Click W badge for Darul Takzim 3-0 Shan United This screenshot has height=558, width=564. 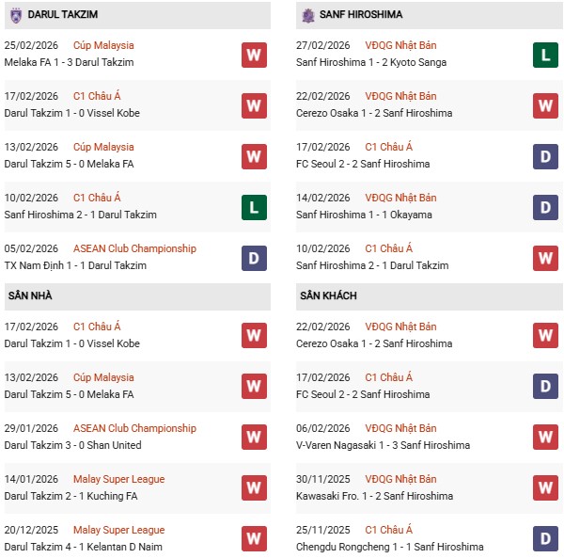254,438
